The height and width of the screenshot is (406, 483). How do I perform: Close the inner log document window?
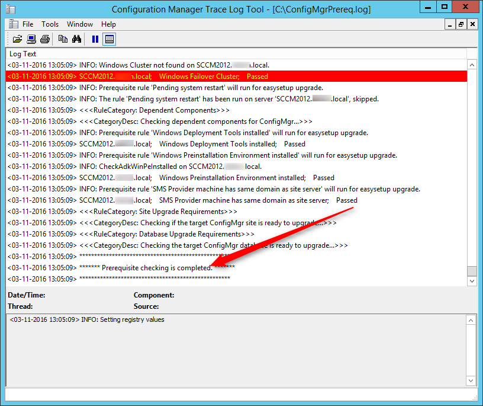(472, 24)
